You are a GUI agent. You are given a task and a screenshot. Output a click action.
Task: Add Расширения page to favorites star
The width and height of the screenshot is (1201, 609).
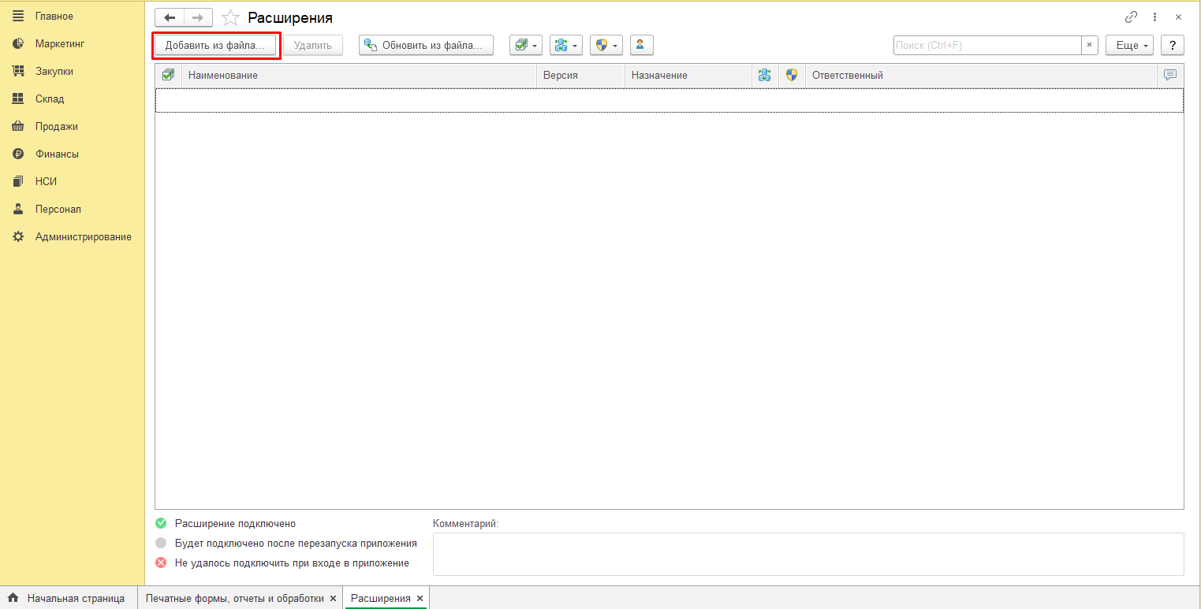pos(230,18)
